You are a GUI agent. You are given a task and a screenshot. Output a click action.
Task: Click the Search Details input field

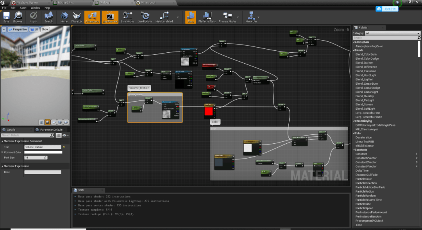click(28, 136)
